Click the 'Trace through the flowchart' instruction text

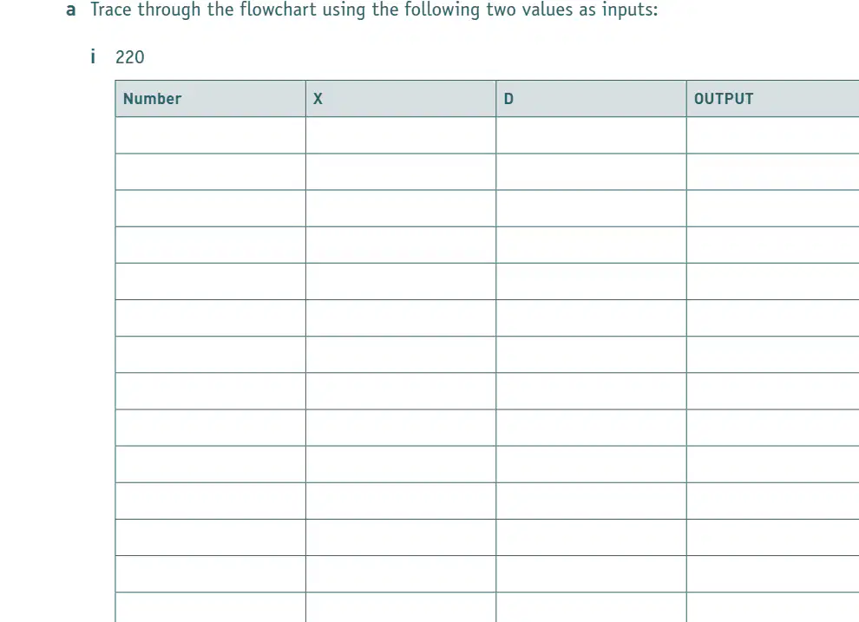point(374,10)
